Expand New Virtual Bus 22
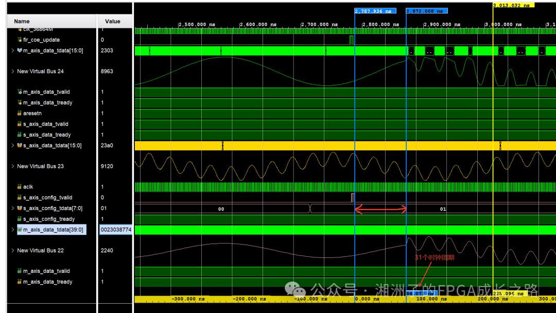 point(13,251)
